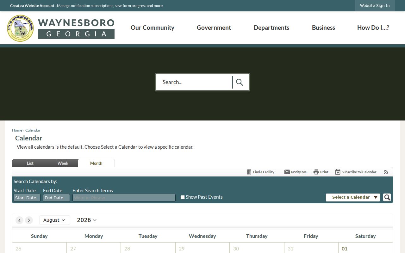The width and height of the screenshot is (405, 253).
Task: Click the Notify Me link text
Action: click(x=299, y=172)
